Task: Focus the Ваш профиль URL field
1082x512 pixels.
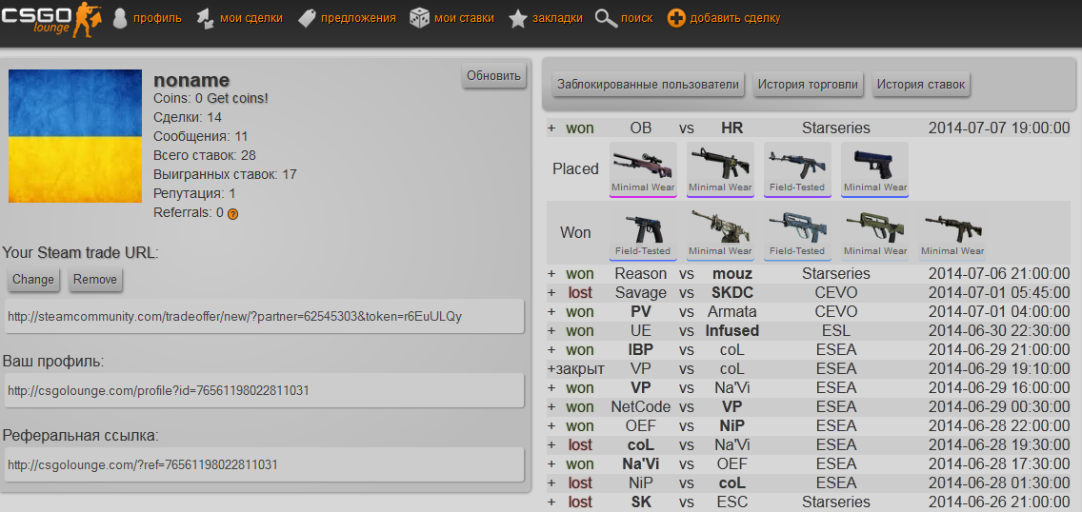Action: (x=264, y=391)
